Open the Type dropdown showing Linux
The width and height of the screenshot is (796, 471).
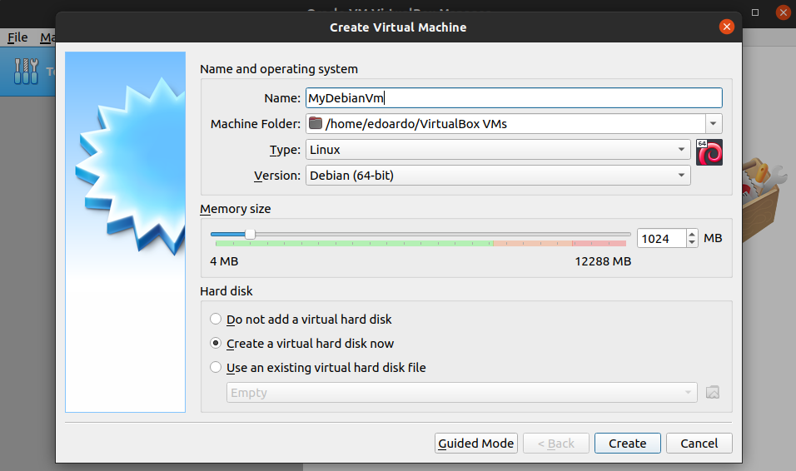point(498,150)
